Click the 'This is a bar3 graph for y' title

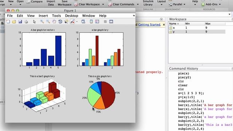(42, 76)
